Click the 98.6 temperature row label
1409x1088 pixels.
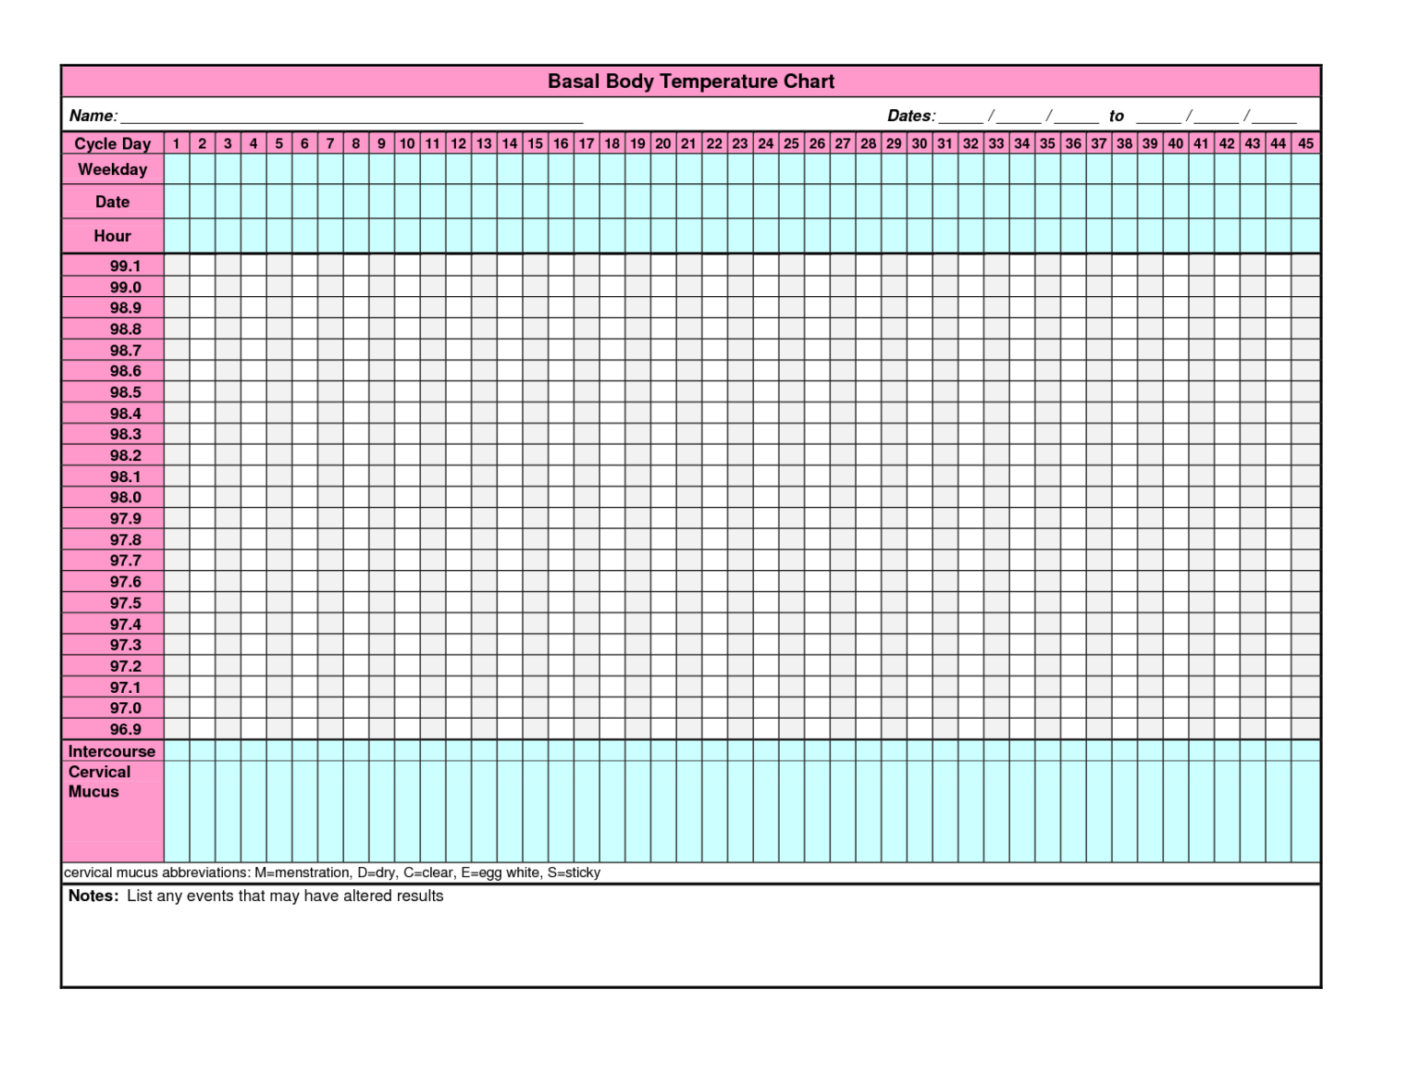[125, 371]
